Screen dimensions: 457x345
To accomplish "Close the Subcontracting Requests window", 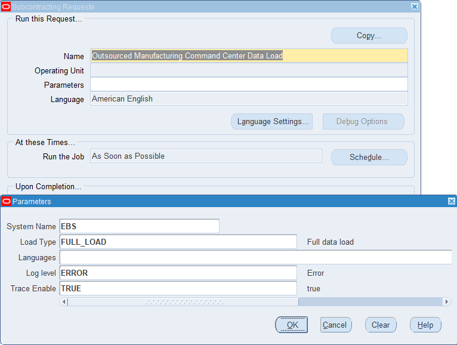I will (x=415, y=7).
